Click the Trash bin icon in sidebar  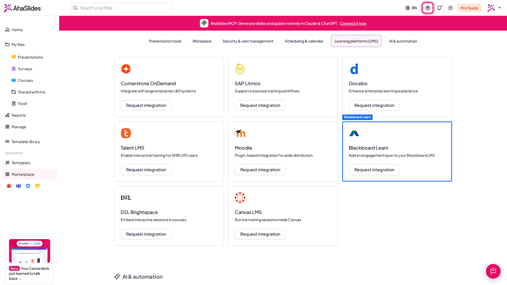(x=14, y=103)
